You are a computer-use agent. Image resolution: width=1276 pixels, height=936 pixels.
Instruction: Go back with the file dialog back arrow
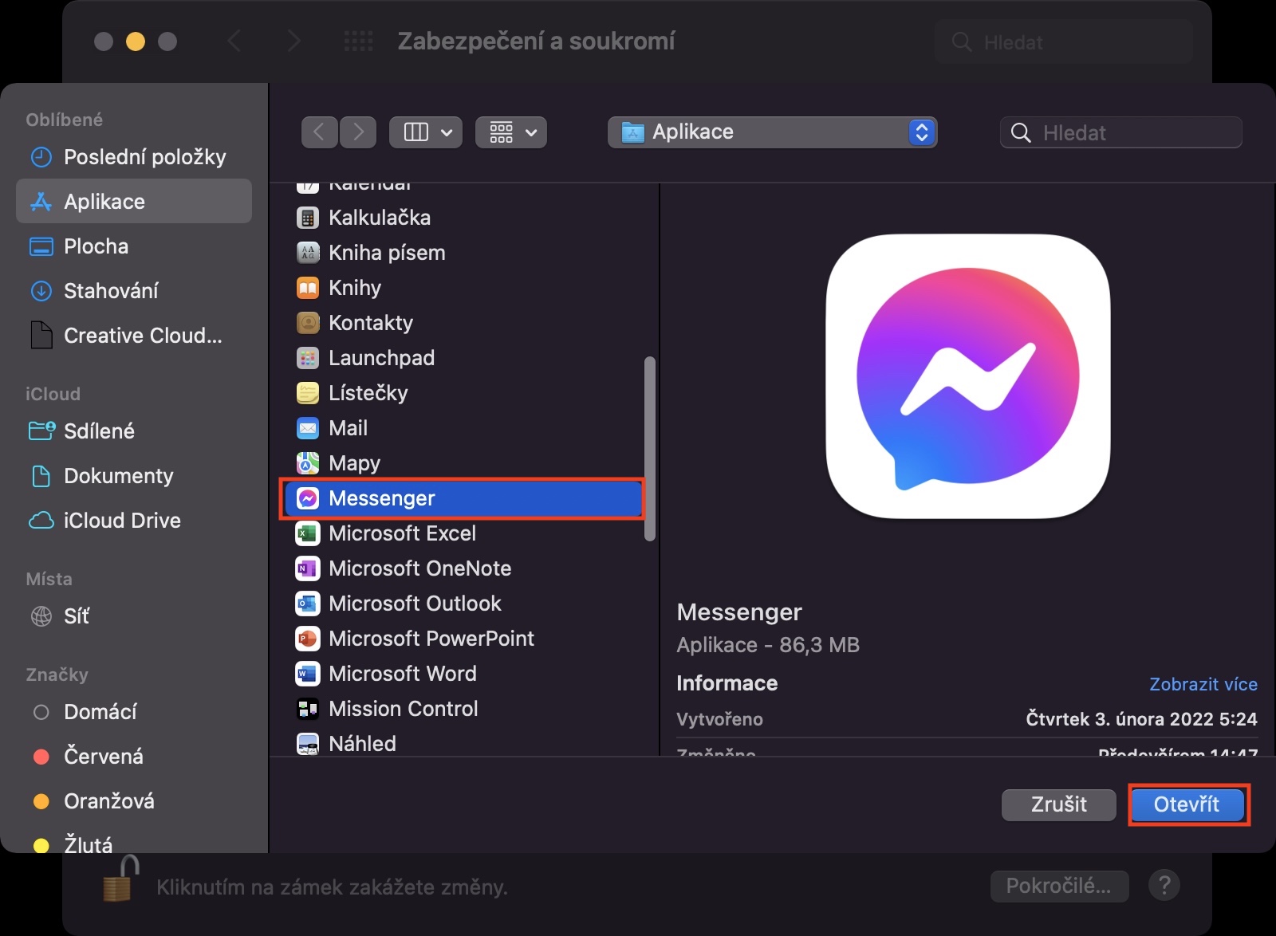pos(320,132)
